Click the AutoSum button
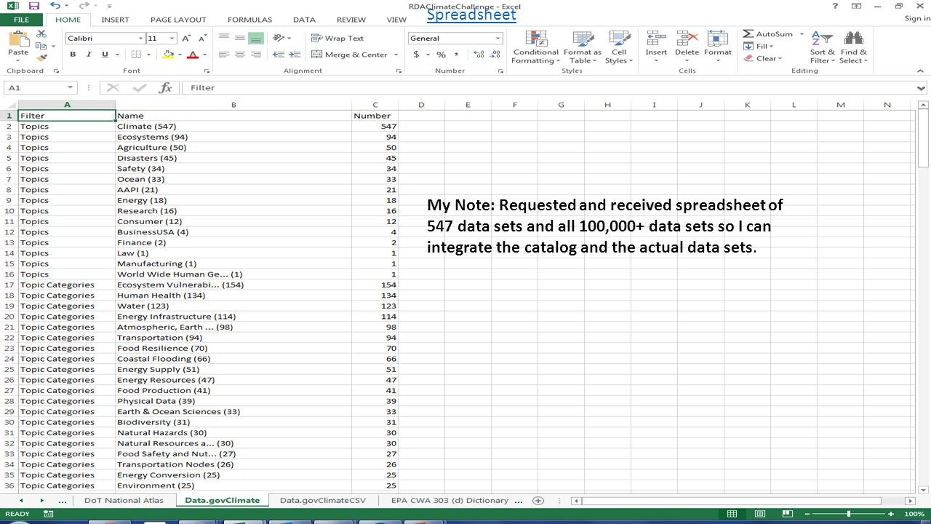 768,34
